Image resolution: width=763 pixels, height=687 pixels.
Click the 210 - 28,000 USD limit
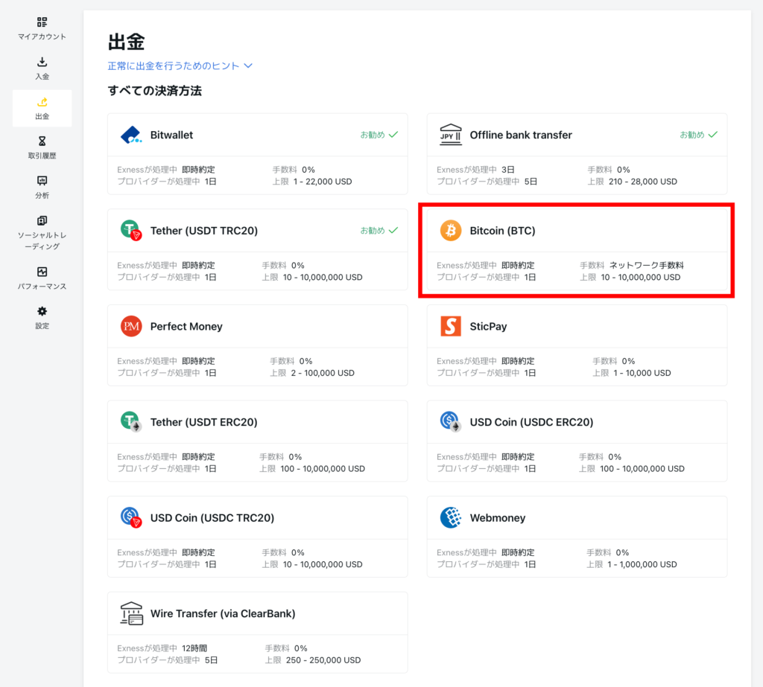[x=643, y=182]
